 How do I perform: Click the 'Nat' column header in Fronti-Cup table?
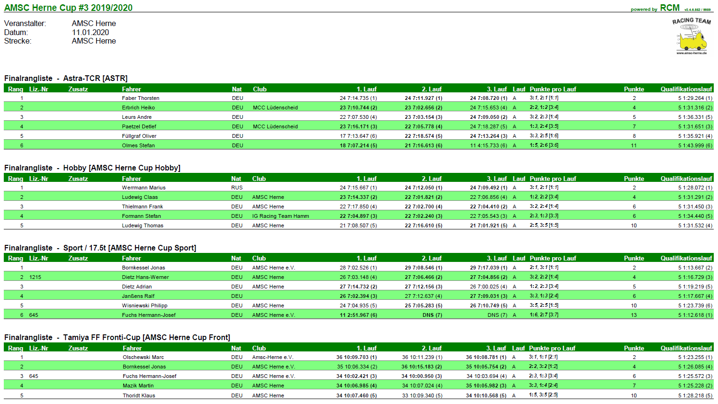(x=236, y=348)
